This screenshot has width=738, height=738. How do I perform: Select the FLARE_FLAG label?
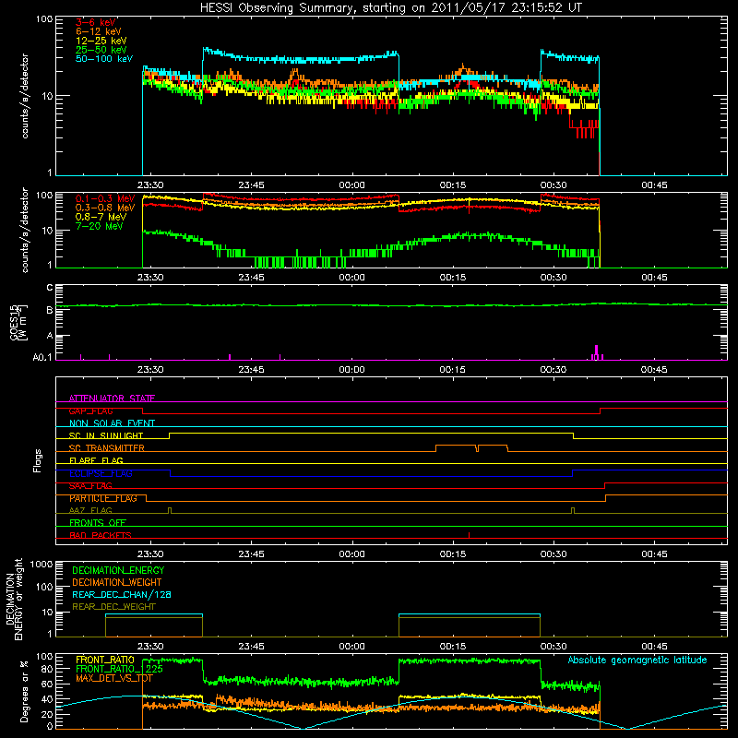[96, 460]
